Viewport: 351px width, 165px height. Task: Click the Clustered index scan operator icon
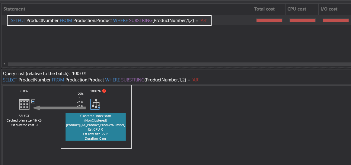pos(95,104)
